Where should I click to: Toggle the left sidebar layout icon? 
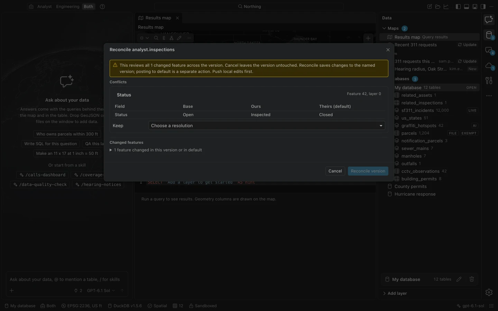click(x=458, y=7)
